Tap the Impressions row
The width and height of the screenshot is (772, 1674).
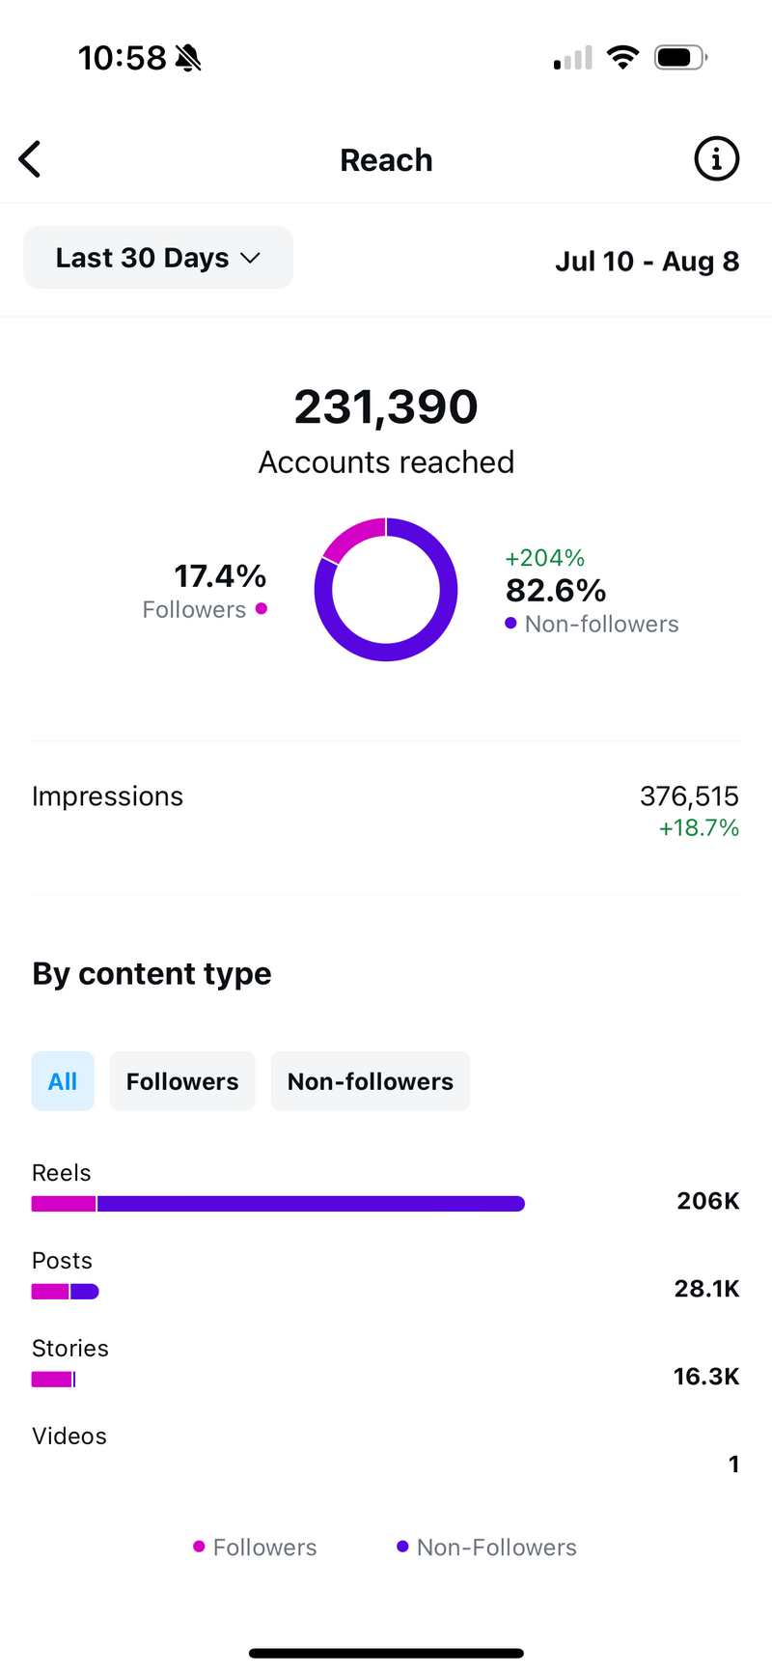(386, 811)
